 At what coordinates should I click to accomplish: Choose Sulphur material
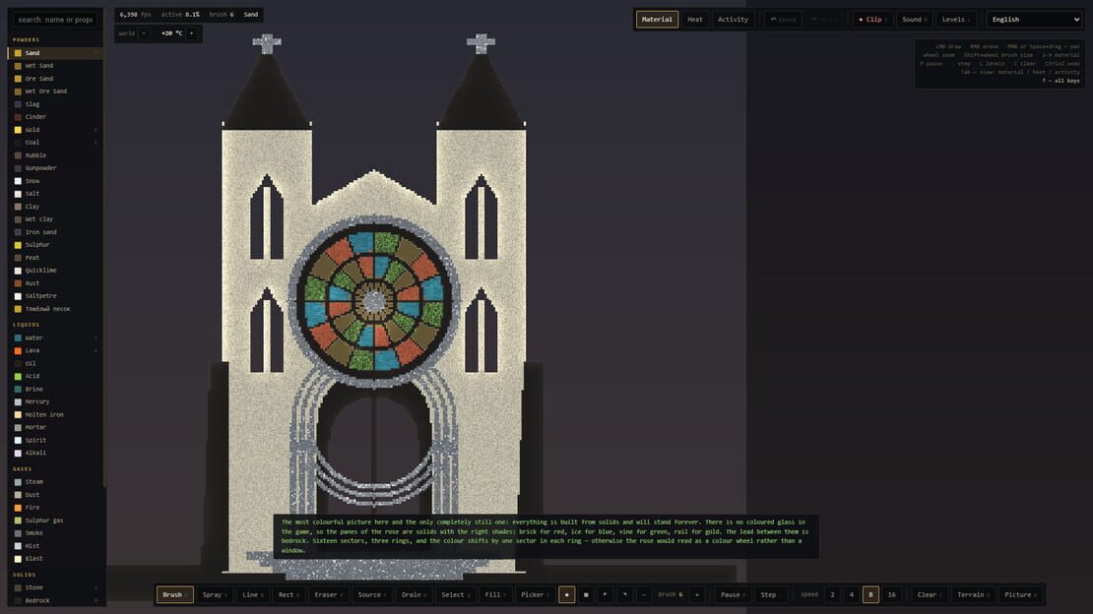click(x=54, y=245)
